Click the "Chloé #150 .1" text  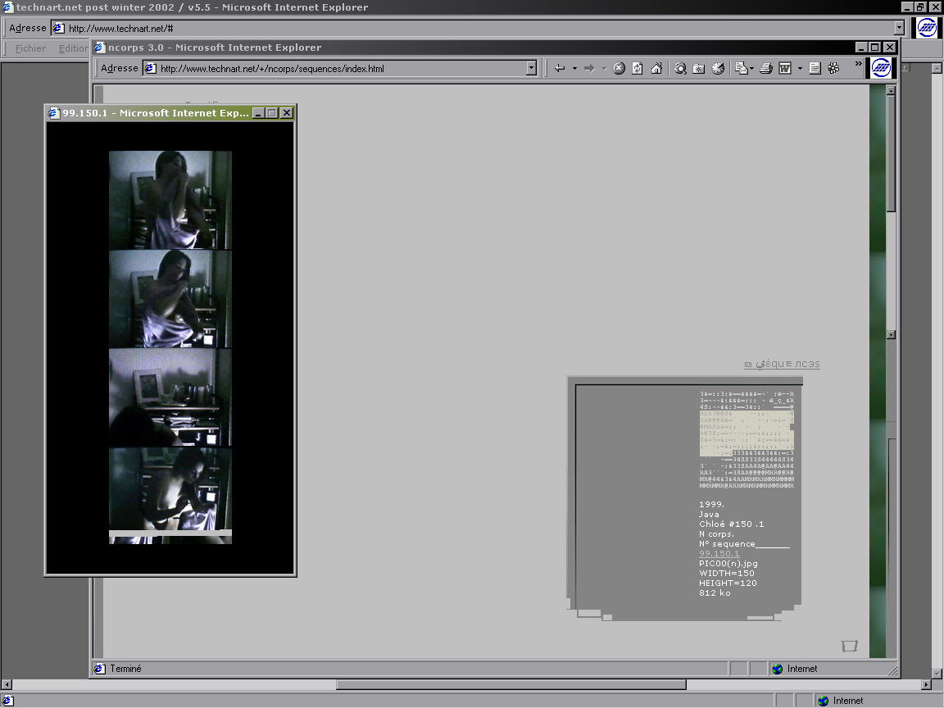[732, 524]
